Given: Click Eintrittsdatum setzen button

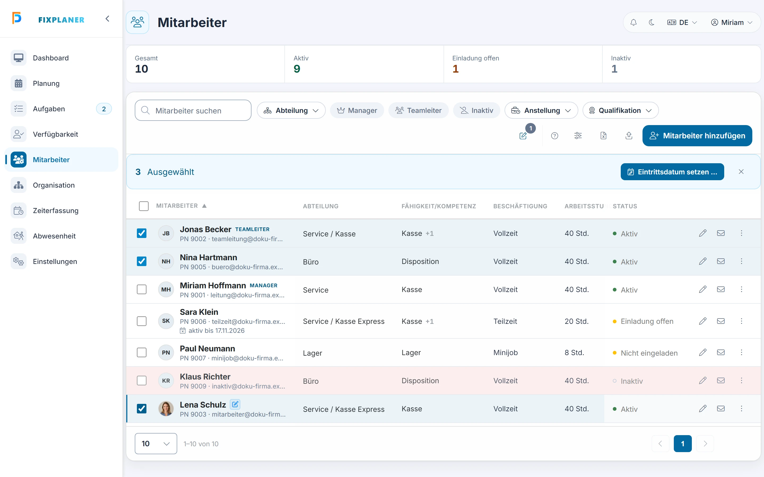Looking at the screenshot, I should coord(672,172).
